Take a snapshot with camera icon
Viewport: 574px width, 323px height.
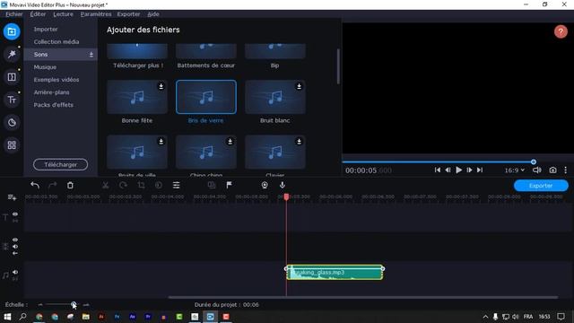[x=552, y=170]
